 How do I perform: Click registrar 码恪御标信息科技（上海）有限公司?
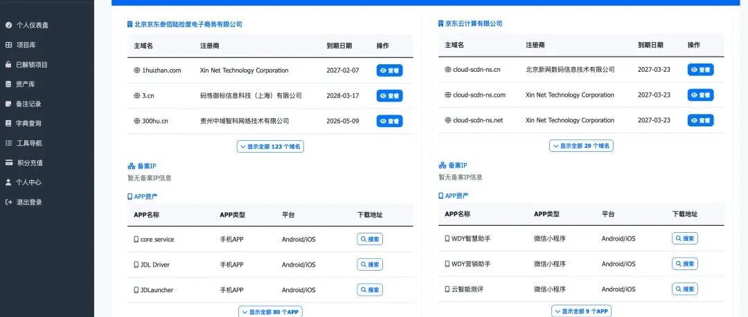(251, 96)
